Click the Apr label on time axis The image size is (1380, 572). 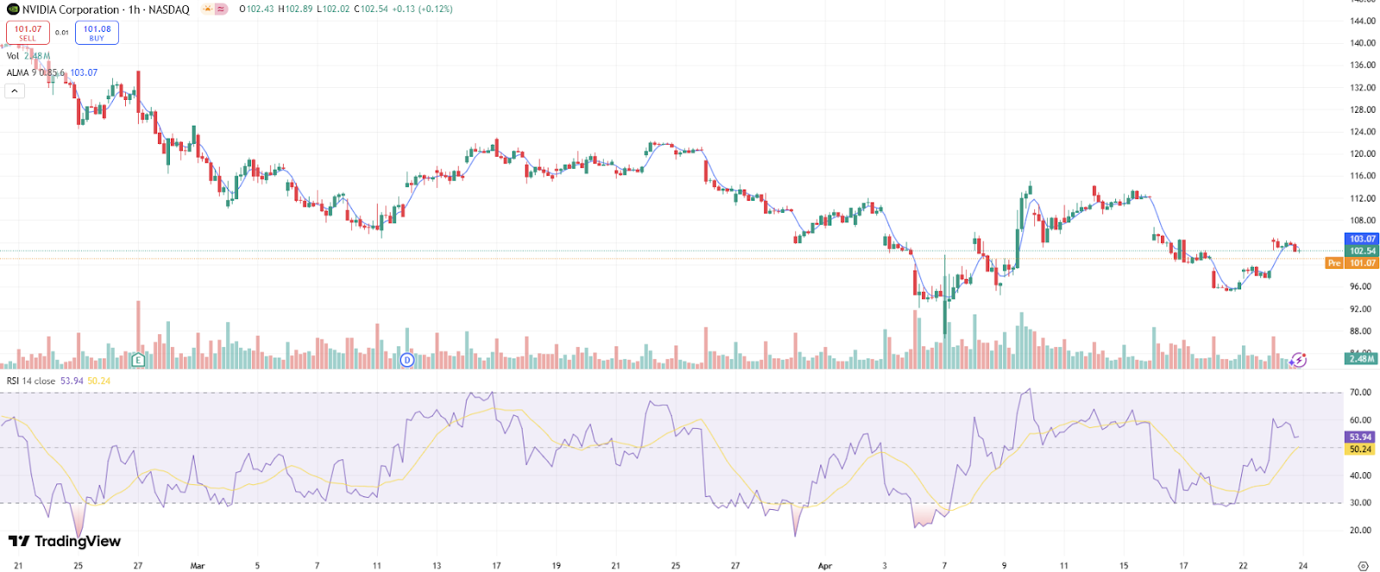tap(825, 566)
